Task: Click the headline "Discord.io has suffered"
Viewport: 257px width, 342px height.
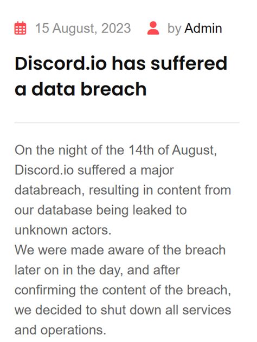Action: 121,63
